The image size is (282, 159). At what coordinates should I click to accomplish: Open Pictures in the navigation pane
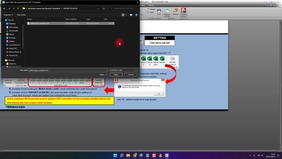click(11, 38)
